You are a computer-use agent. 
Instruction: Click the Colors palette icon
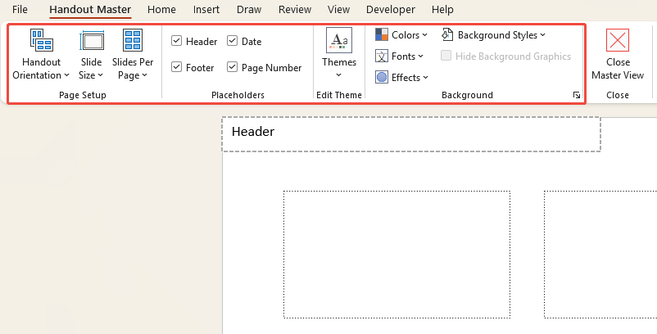click(382, 34)
